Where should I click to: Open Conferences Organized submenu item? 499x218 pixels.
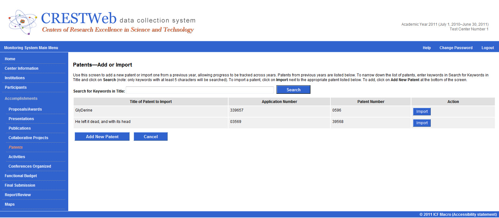30,166
